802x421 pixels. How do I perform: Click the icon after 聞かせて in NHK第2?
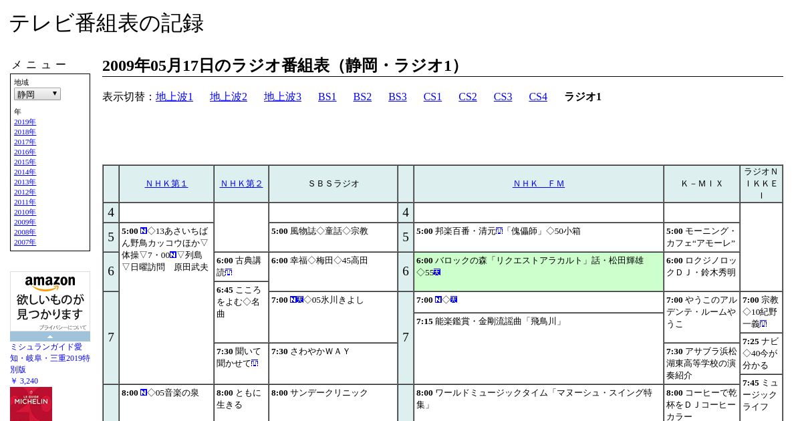(255, 363)
